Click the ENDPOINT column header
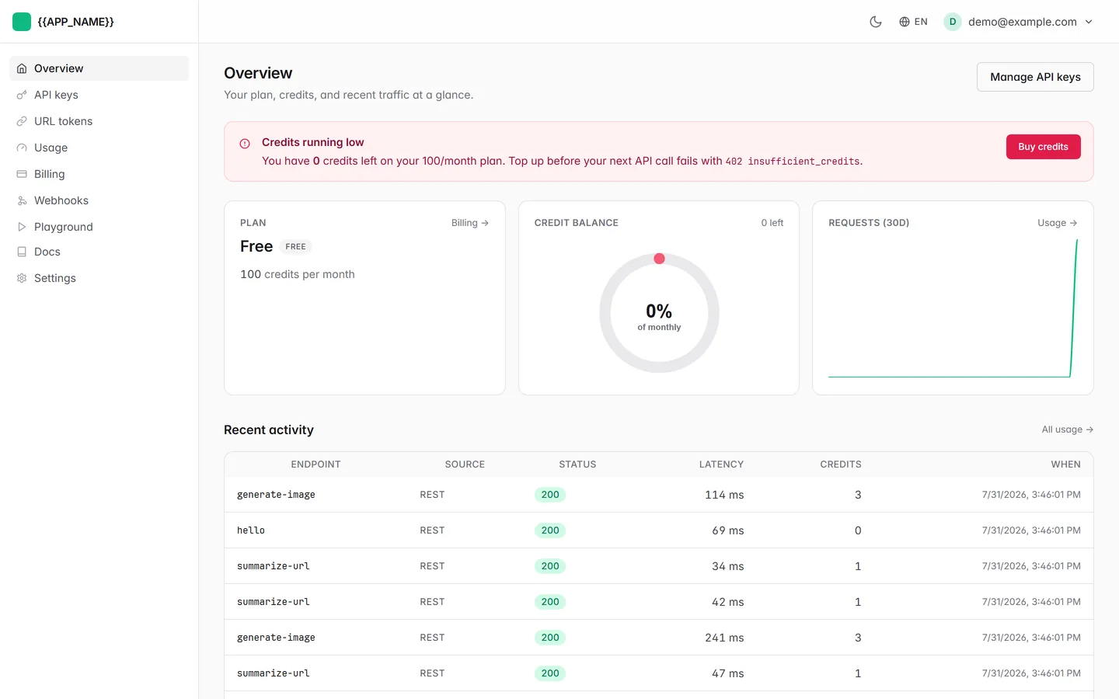This screenshot has height=699, width=1119. [x=315, y=464]
